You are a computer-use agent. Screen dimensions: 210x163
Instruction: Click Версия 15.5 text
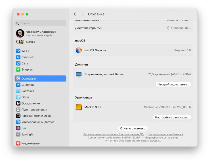tap(182, 50)
